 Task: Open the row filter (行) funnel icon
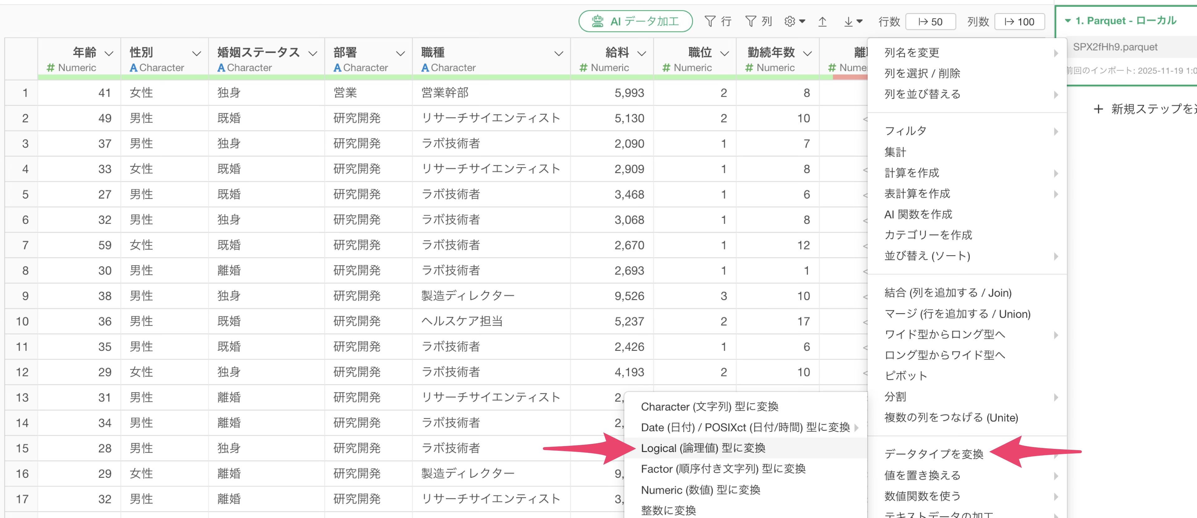tap(709, 21)
